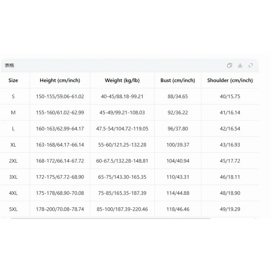Select height cell 160-163/62.99-64.17
The image size is (271, 271).
[x=60, y=129]
